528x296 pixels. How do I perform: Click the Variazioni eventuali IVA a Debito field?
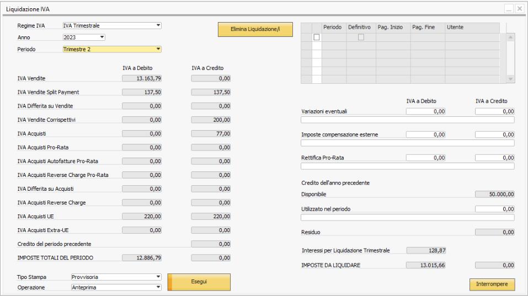point(425,111)
